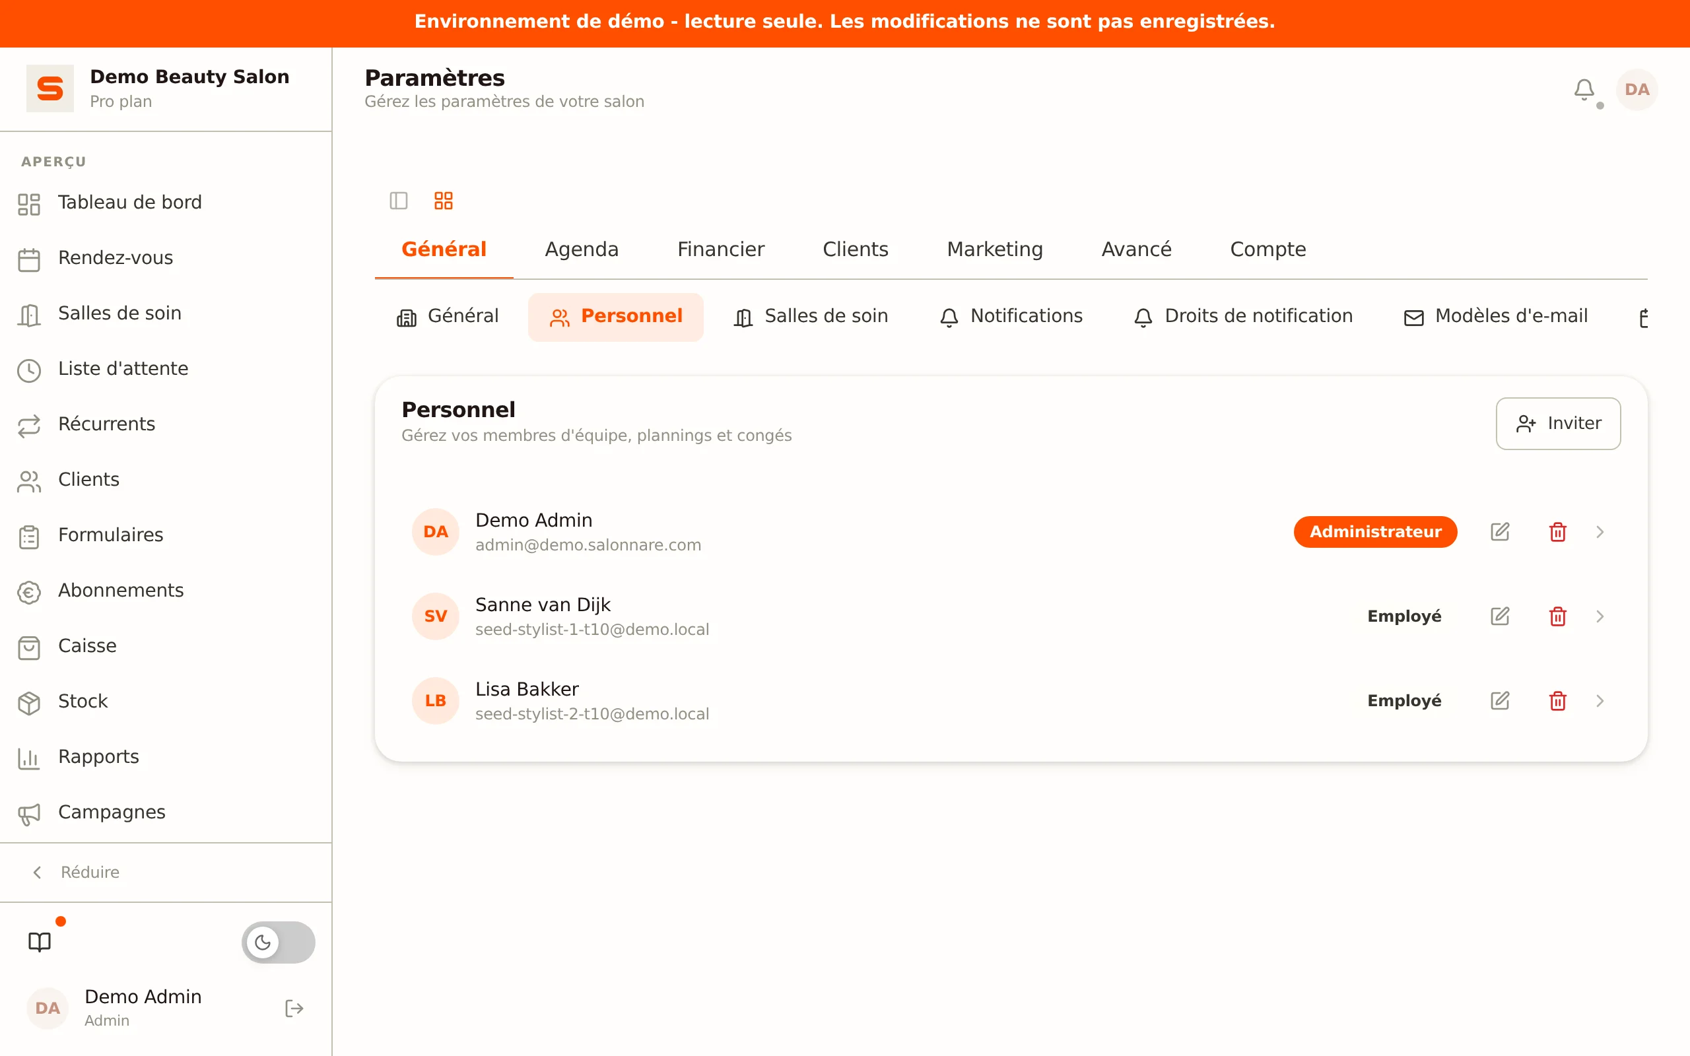Open the notifications bell in header
This screenshot has height=1056, width=1690.
coord(1584,89)
